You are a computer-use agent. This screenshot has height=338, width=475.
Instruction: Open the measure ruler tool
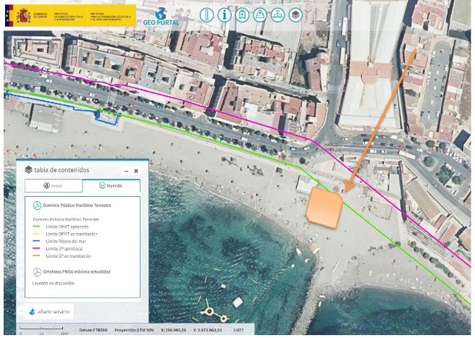pyautogui.click(x=207, y=15)
